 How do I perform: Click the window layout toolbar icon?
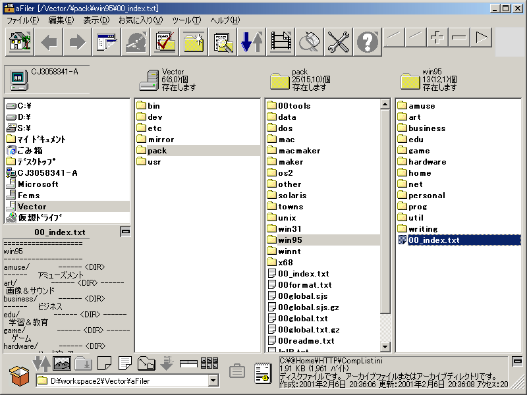pos(106,41)
